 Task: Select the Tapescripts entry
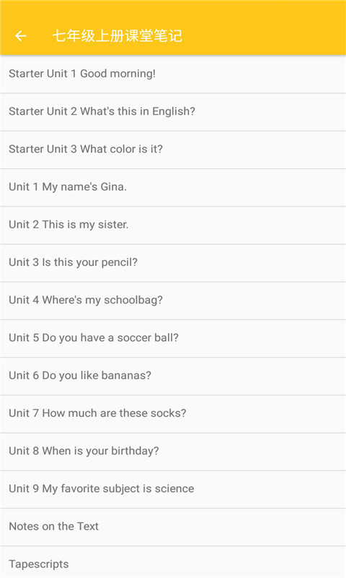[173, 562]
